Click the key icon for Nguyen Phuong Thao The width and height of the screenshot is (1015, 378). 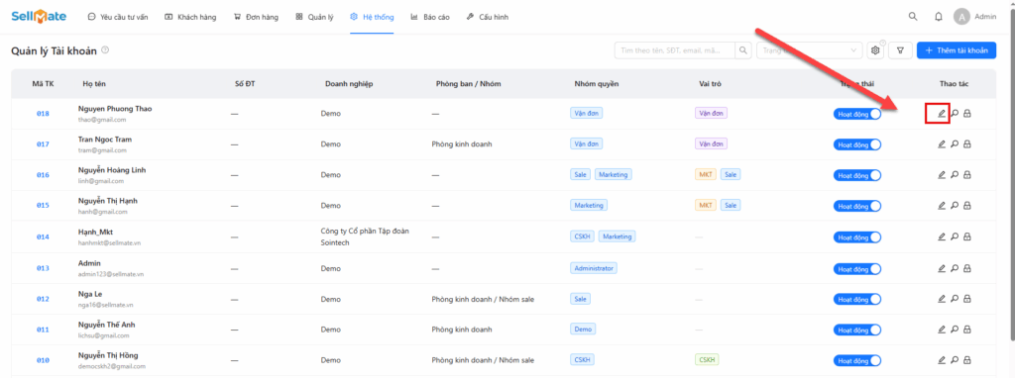point(955,114)
